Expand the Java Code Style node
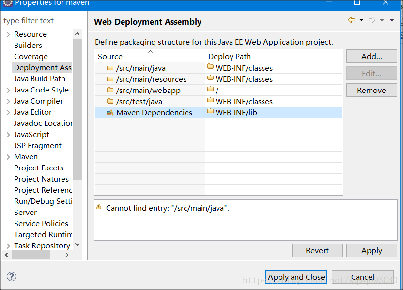This screenshot has height=290, width=403. 8,90
